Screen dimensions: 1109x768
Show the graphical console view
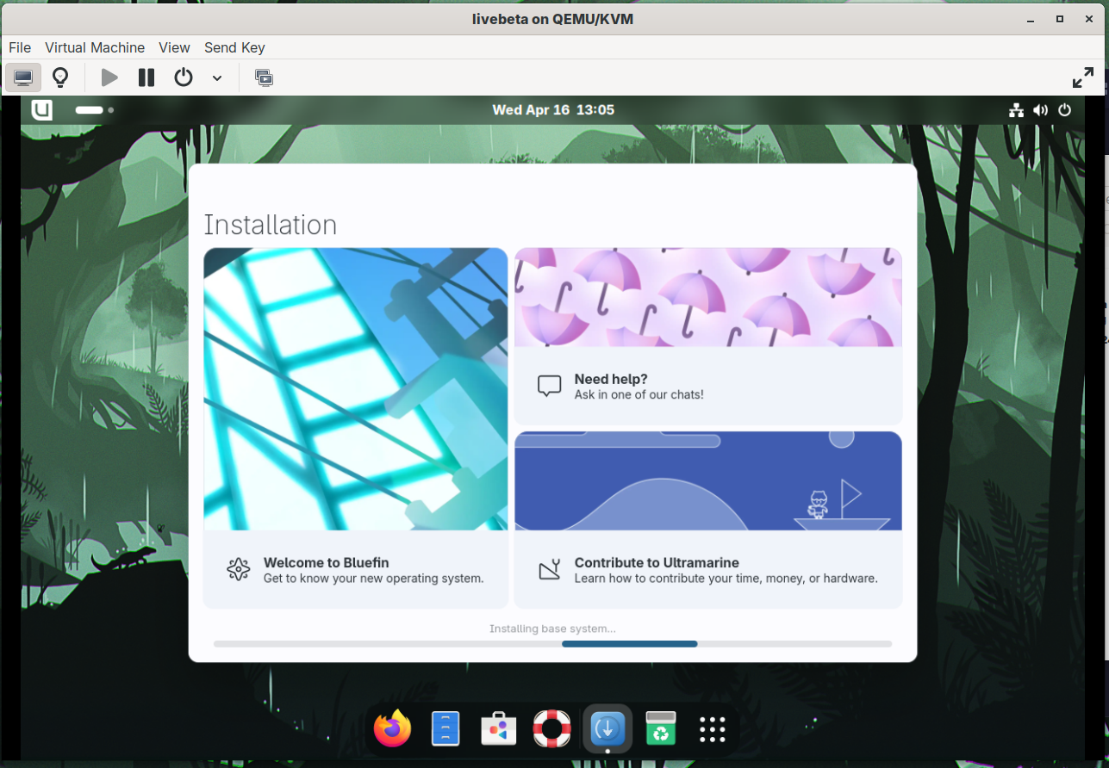(x=23, y=77)
